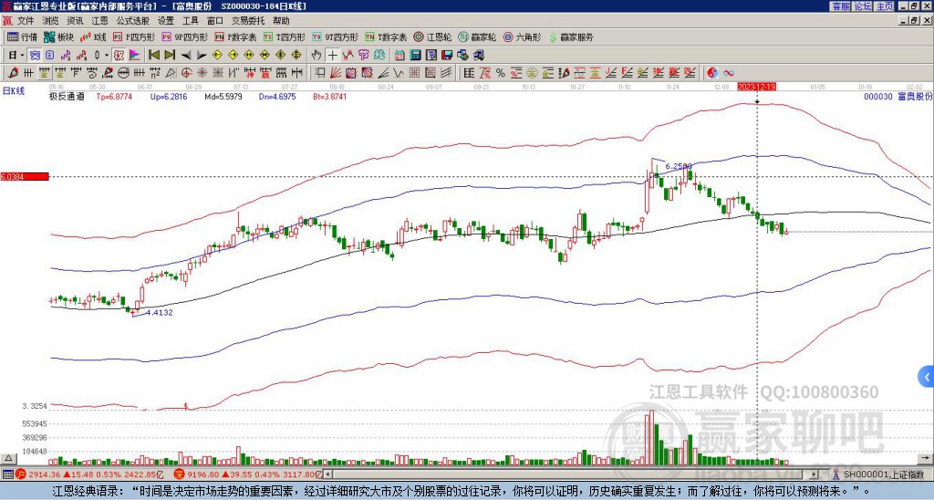This screenshot has width=934, height=500.
Task: Expand the candlestick chart type dropdown arrow
Action: coord(107,56)
